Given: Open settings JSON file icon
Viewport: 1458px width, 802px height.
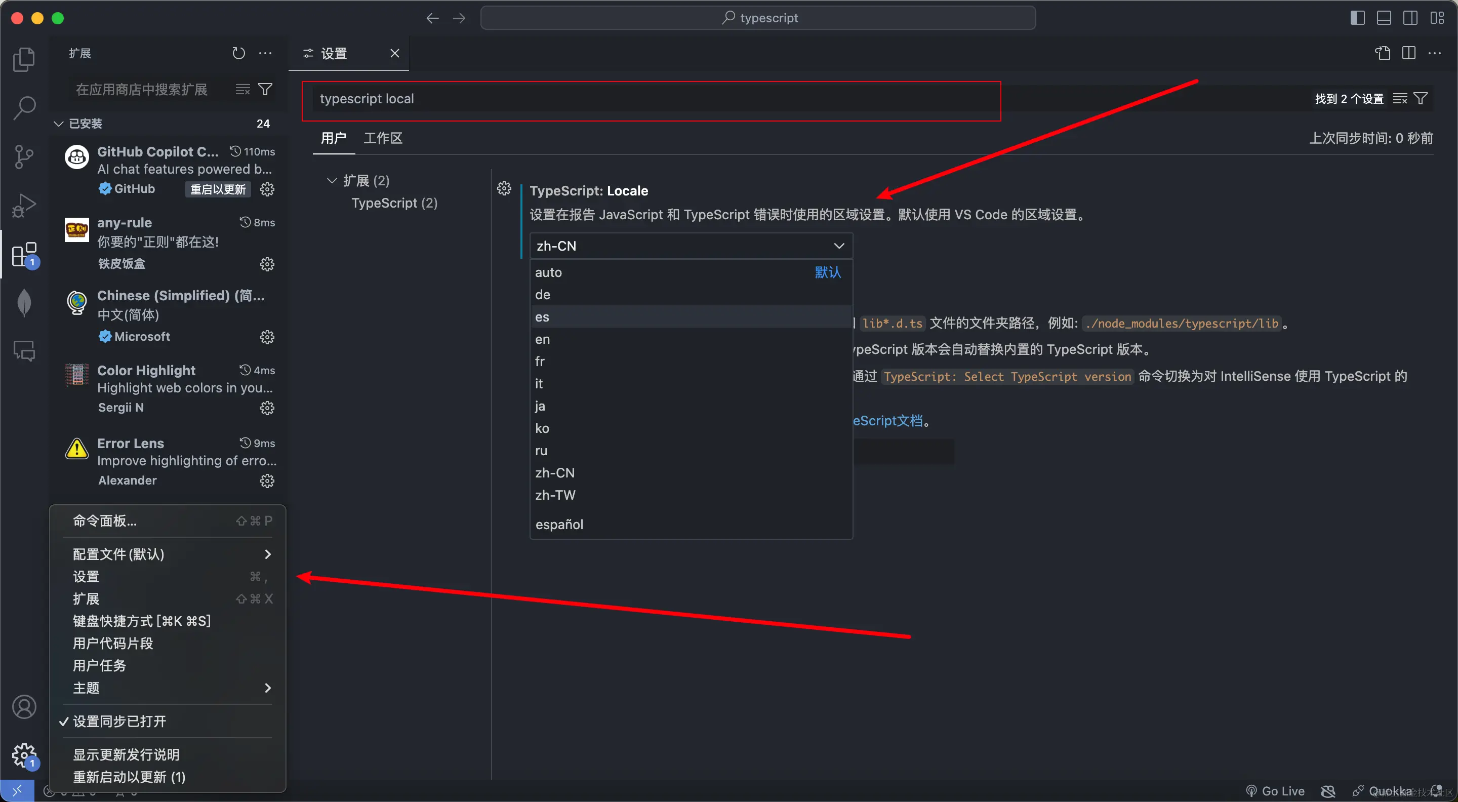Looking at the screenshot, I should [1382, 53].
